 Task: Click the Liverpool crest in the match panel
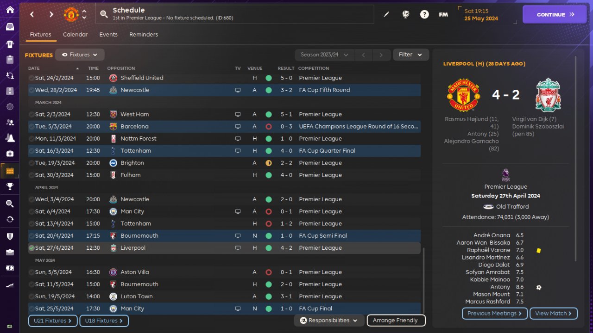pyautogui.click(x=548, y=95)
